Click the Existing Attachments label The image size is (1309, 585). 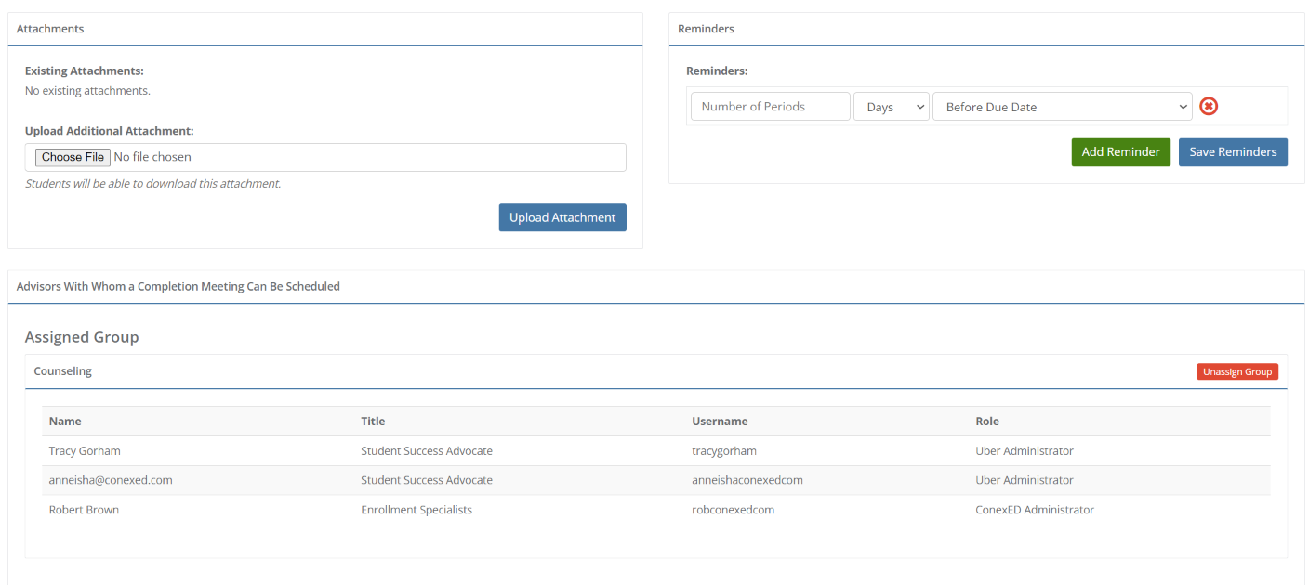[85, 71]
